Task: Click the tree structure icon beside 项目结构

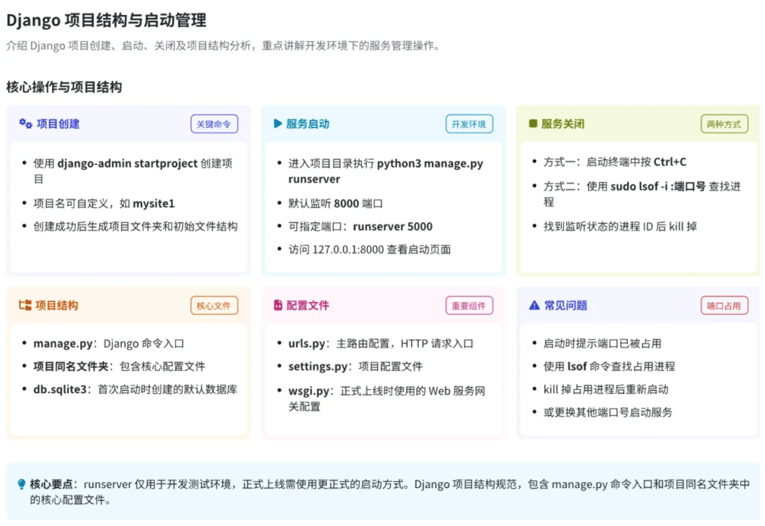Action: [x=25, y=305]
